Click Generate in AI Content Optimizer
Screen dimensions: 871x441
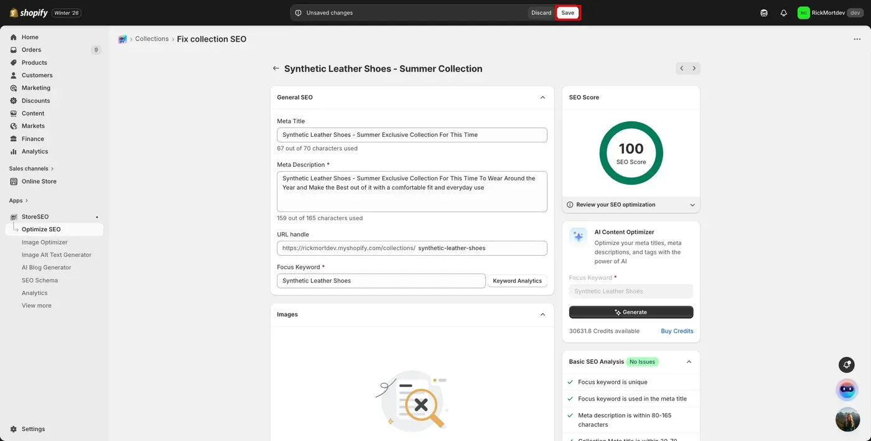pos(631,312)
